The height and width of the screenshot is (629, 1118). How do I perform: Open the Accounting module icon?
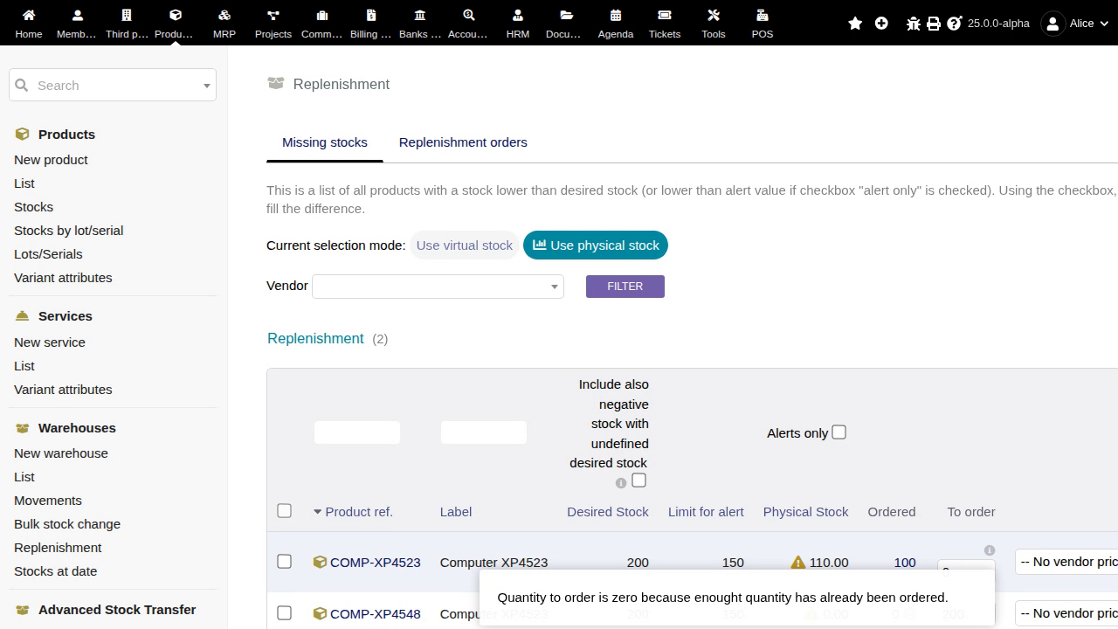pyautogui.click(x=469, y=15)
